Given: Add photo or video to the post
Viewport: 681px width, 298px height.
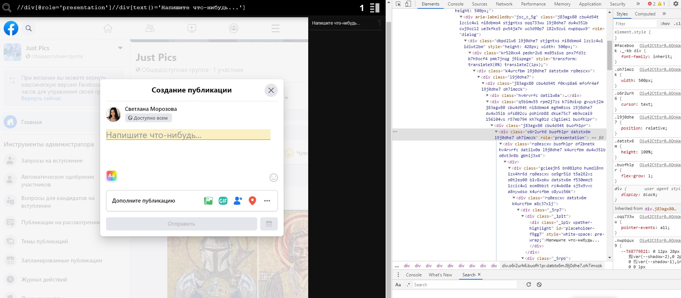Looking at the screenshot, I should pyautogui.click(x=208, y=201).
